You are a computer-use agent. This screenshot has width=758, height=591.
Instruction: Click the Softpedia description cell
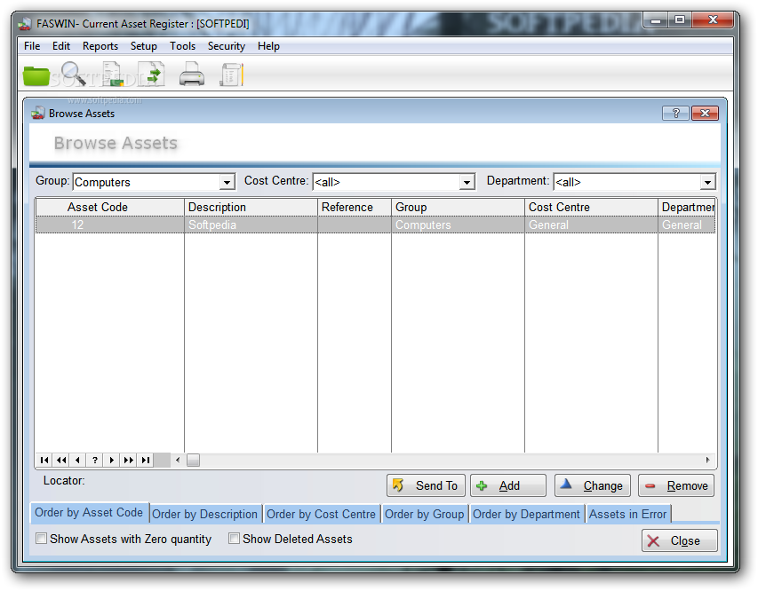(251, 225)
